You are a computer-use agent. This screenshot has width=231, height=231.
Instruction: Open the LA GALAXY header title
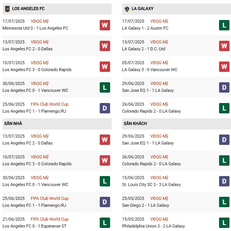click(x=143, y=8)
